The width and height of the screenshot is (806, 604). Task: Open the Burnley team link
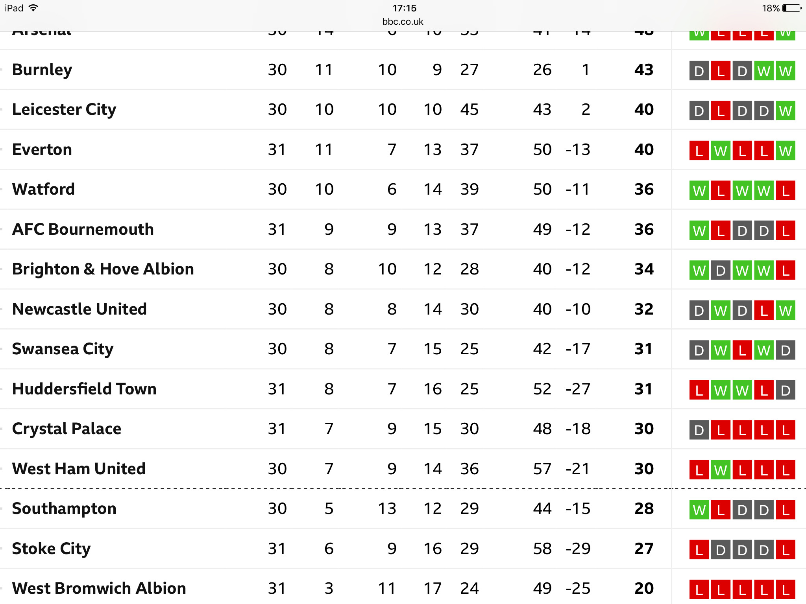(42, 70)
